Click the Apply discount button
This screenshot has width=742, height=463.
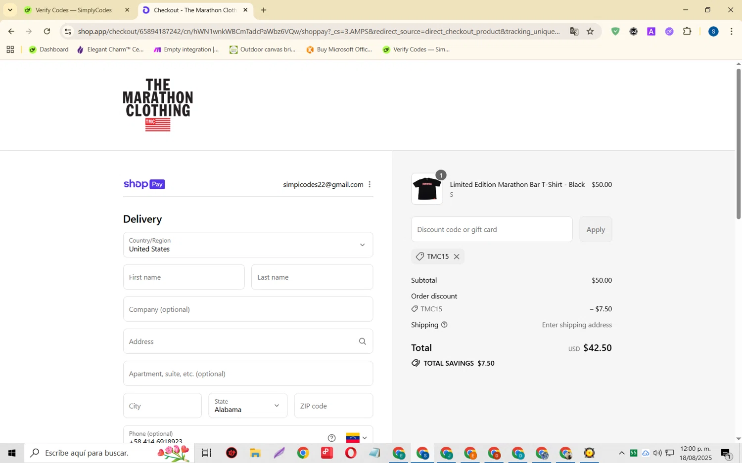pos(596,229)
